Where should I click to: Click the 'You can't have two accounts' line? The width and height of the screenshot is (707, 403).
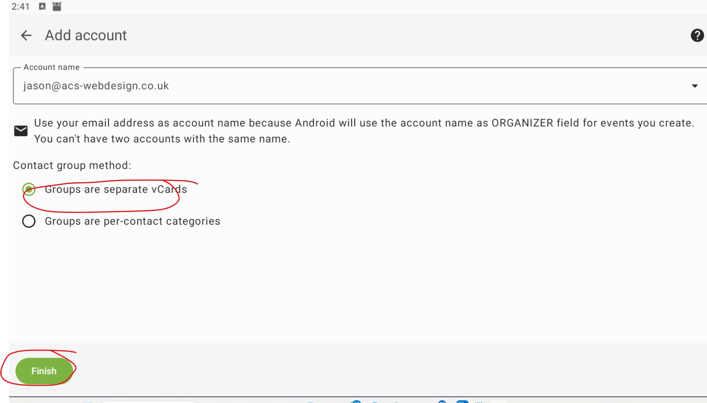click(162, 139)
